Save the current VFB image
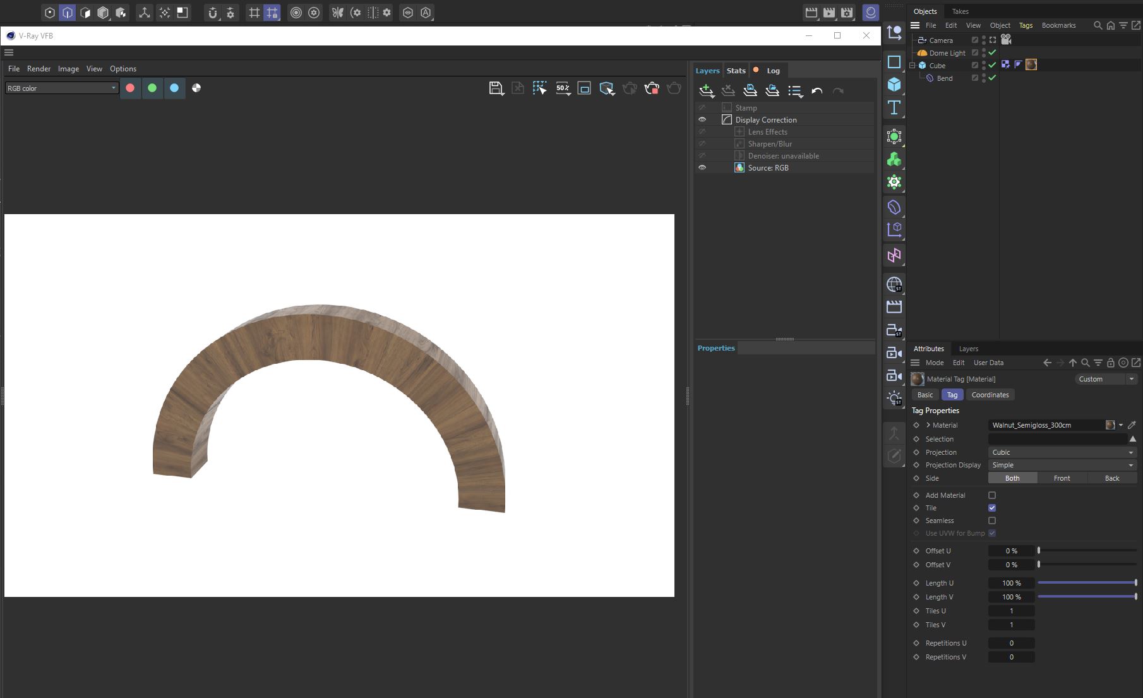This screenshot has width=1143, height=698. point(496,88)
